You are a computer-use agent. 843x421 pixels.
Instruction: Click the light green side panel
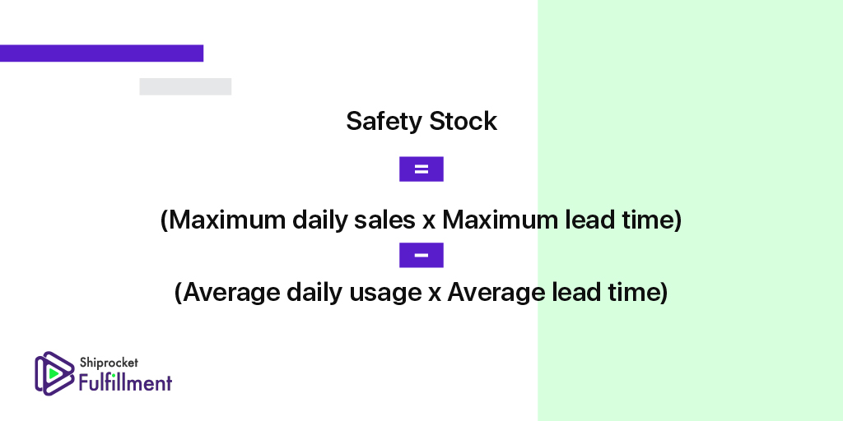coord(691,210)
